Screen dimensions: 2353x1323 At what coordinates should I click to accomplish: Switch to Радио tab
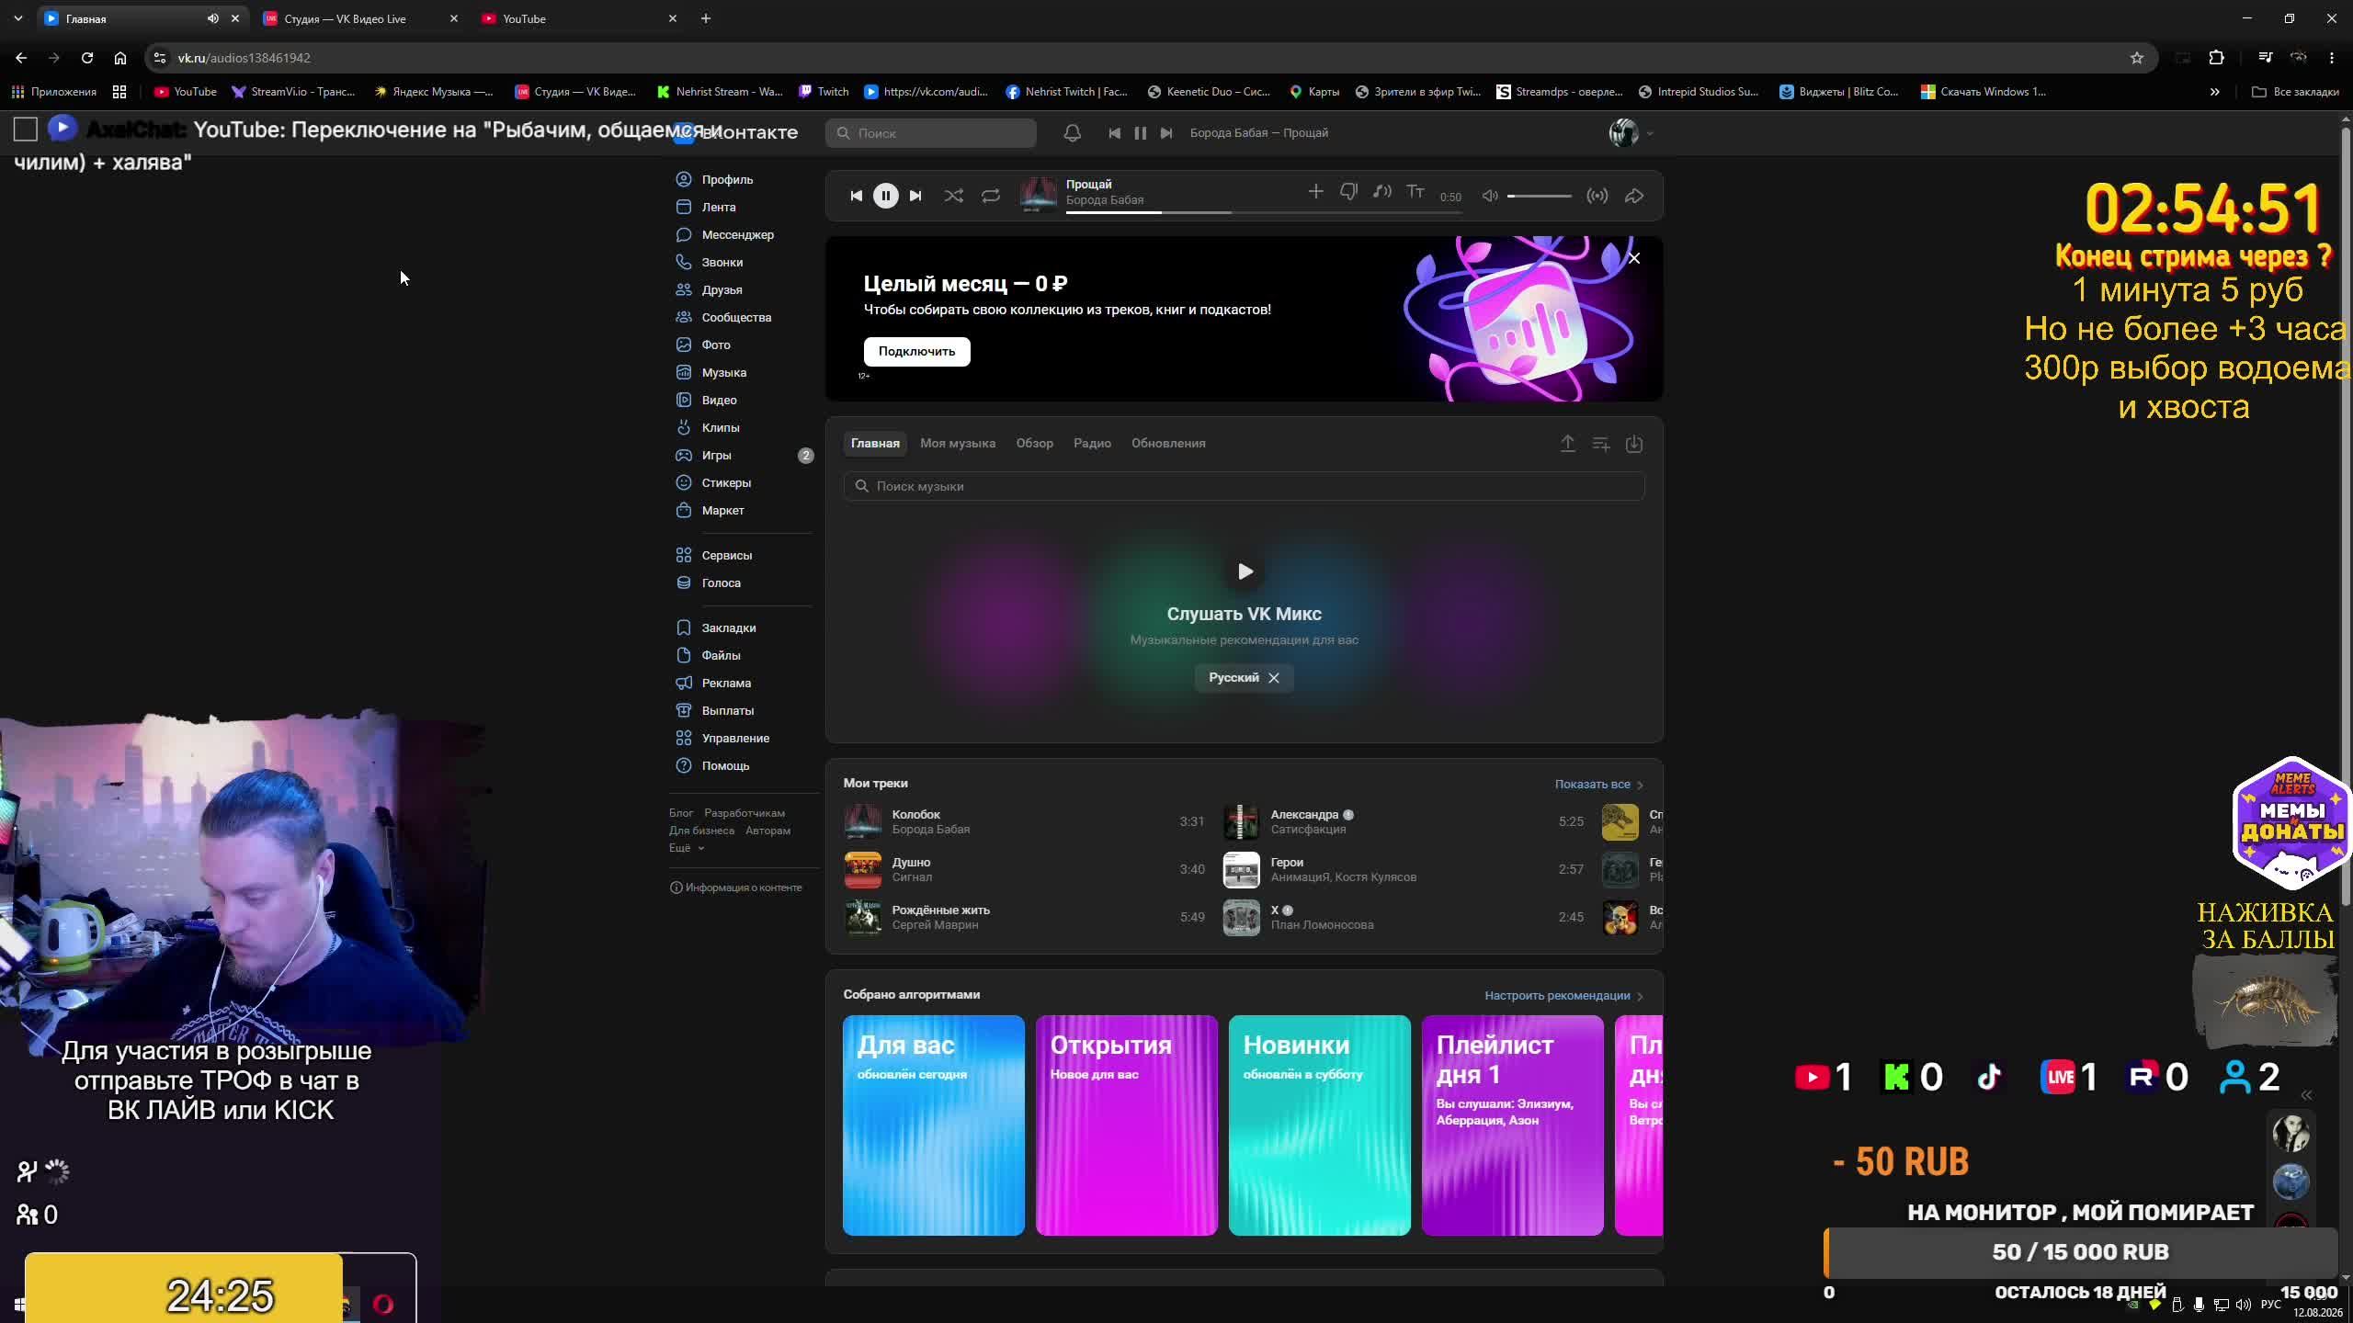(1092, 443)
